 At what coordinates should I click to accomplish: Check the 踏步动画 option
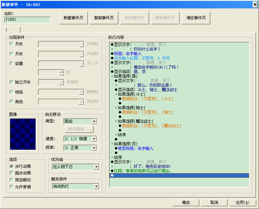point(11,173)
